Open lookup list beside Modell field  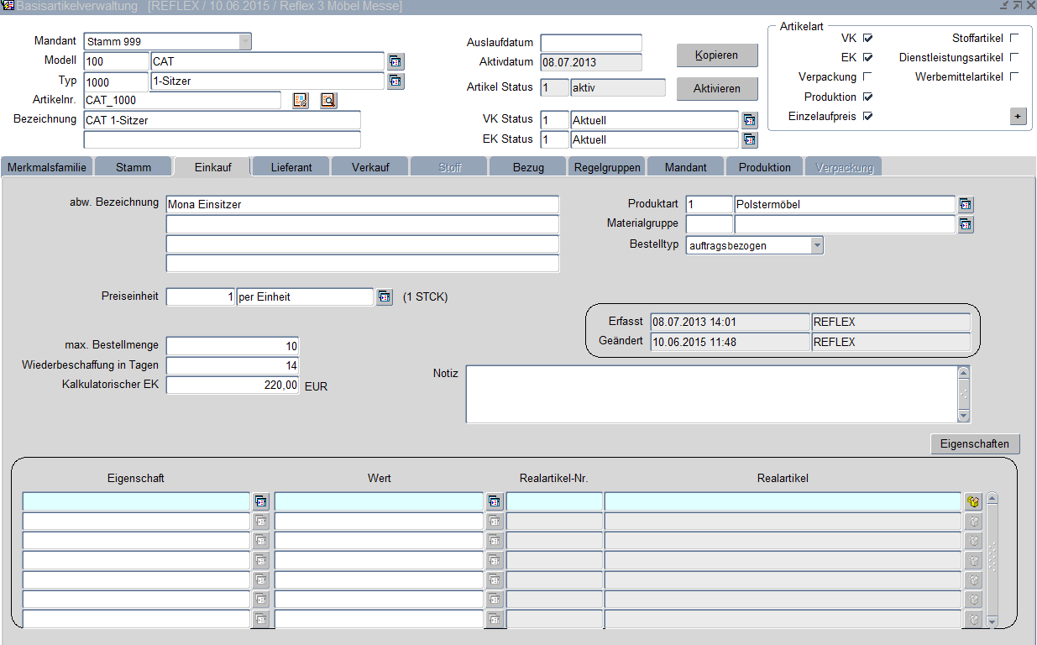coord(395,61)
